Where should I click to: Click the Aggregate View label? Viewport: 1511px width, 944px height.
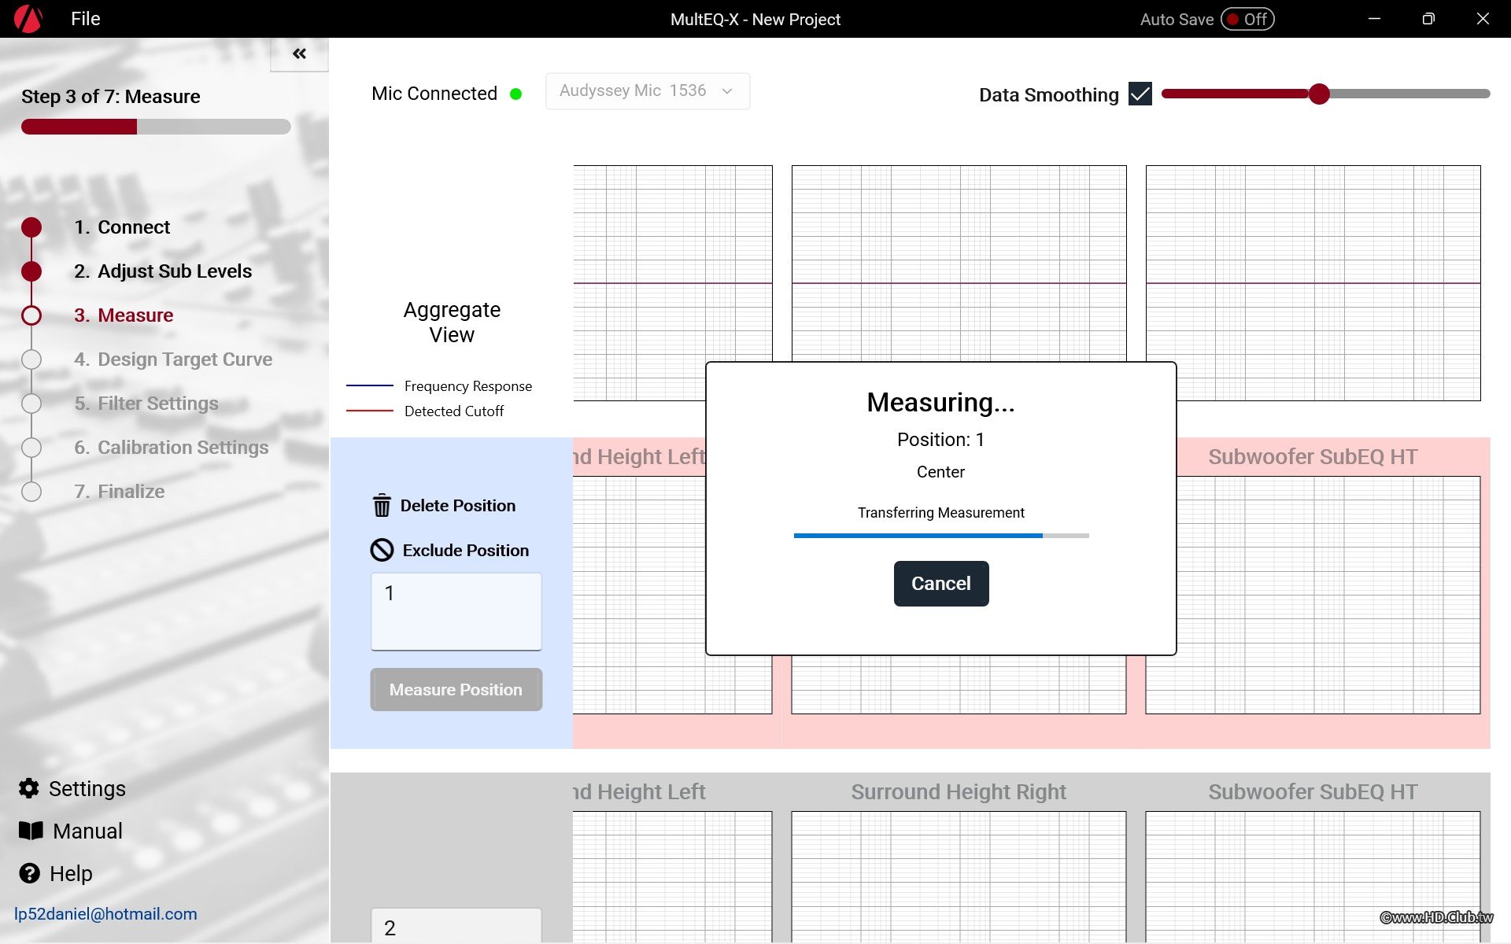point(452,323)
